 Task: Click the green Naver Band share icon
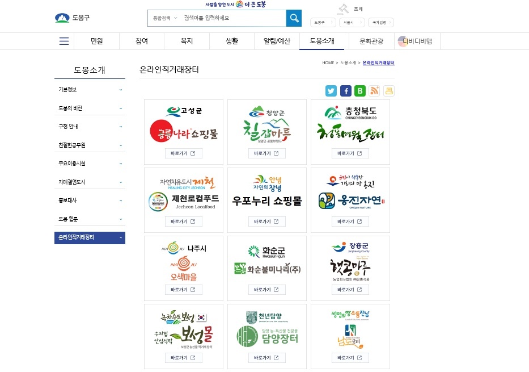coord(360,91)
